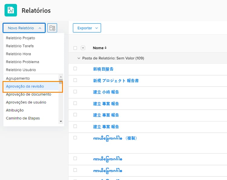Expand the Exportar dropdown

click(87, 28)
